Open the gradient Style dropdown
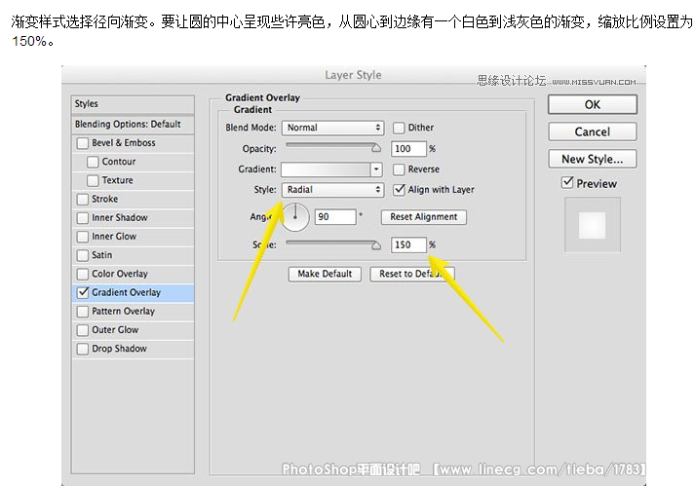Viewport: 695px width, 486px height. point(332,190)
